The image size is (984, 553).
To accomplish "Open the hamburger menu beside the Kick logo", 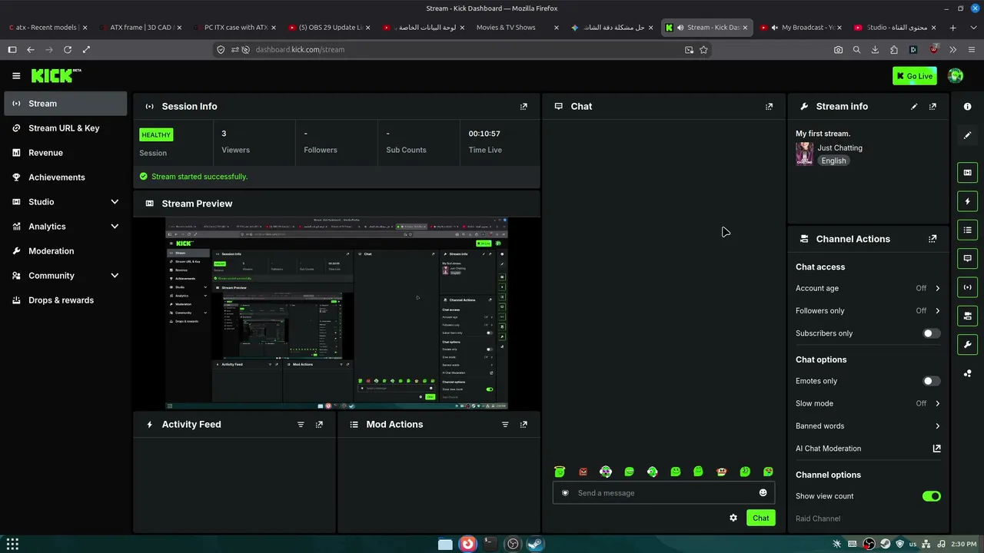I will pos(16,76).
